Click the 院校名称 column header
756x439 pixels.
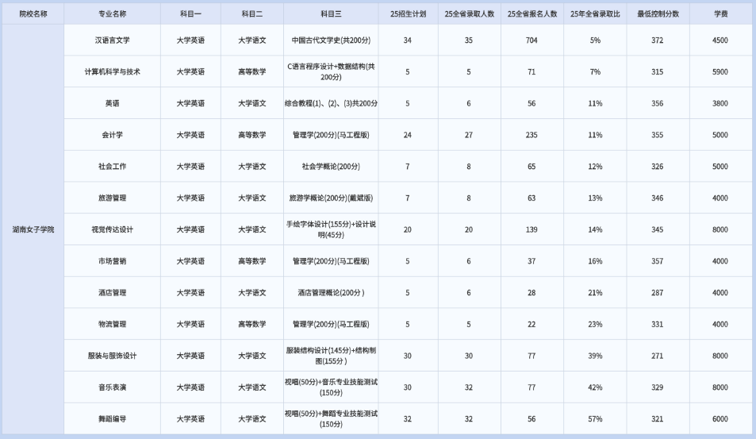pyautogui.click(x=33, y=14)
